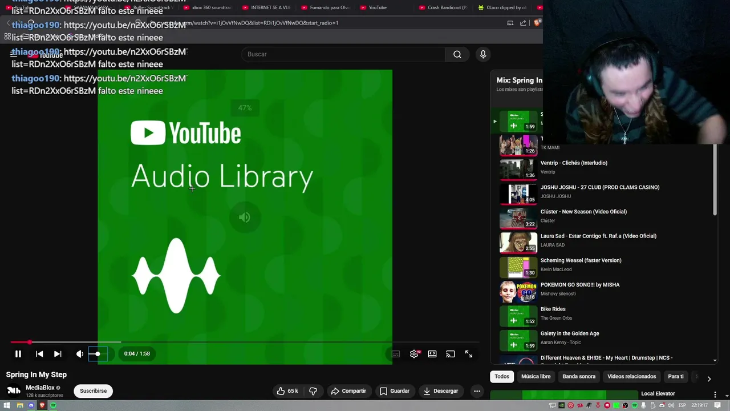Open Brave browser from taskbar

[x=42, y=405]
